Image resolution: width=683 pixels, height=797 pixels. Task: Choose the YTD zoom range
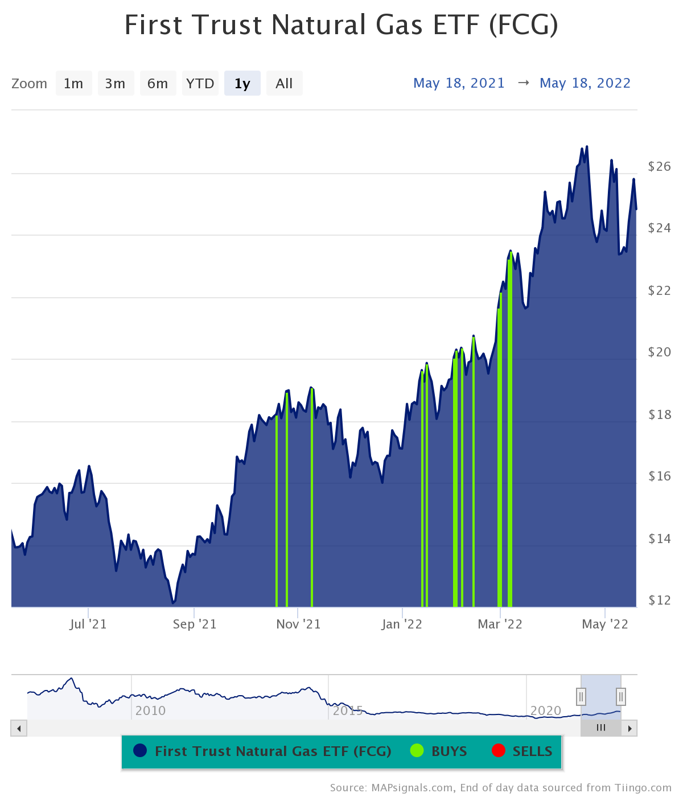200,83
